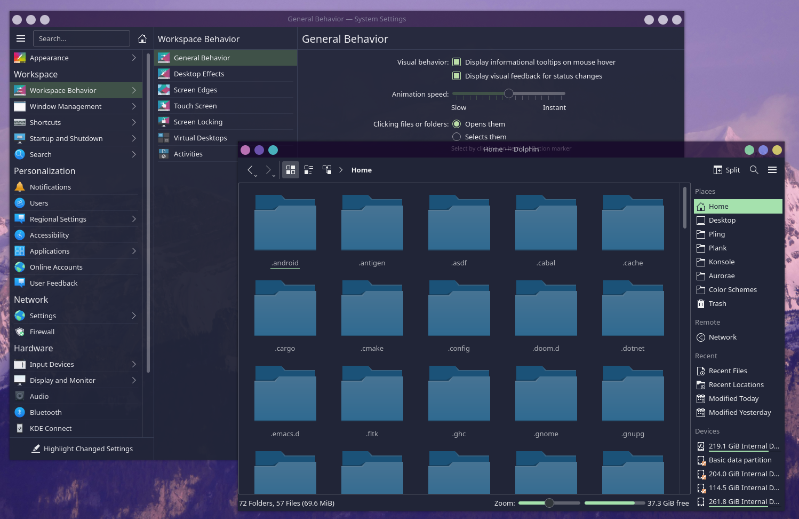The height and width of the screenshot is (519, 799).
Task: Select the .android folder
Action: coord(285,232)
